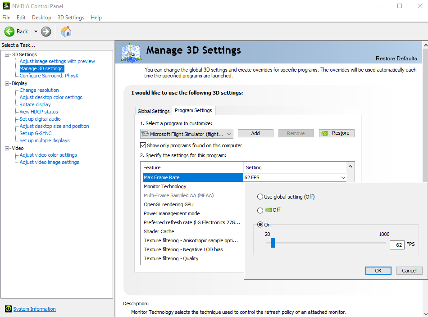Screen dimensions: 428x317
Task: Open the Home icon in toolbar
Action: [66, 32]
